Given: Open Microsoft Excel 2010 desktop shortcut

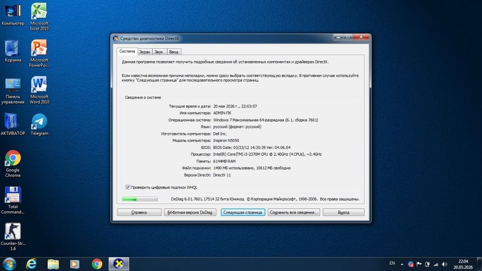Looking at the screenshot, I should coord(39,17).
